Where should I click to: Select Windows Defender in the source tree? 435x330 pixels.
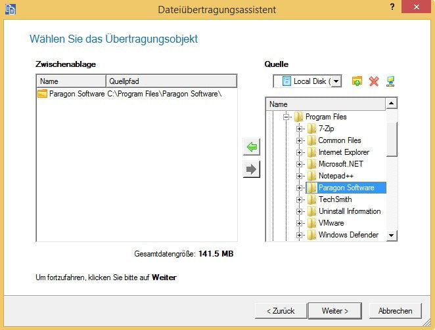click(348, 235)
